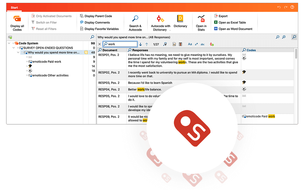Select envelope code in code tree
The image size is (304, 190).
(30, 57)
